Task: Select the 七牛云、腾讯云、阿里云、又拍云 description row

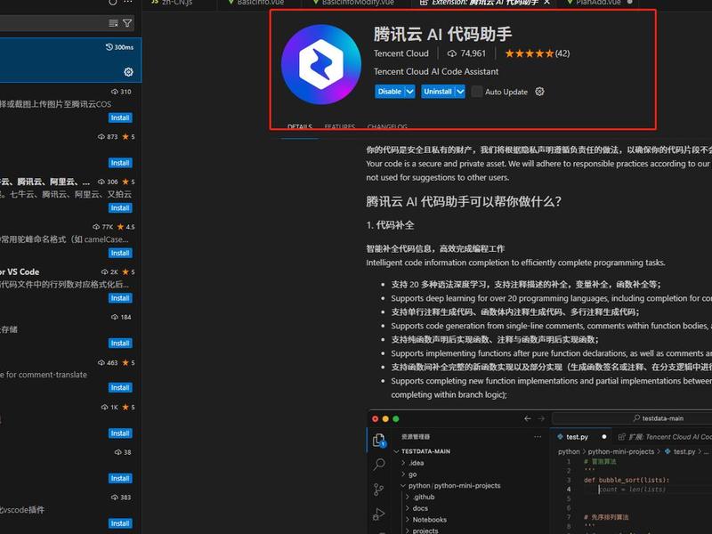Action: click(x=66, y=194)
